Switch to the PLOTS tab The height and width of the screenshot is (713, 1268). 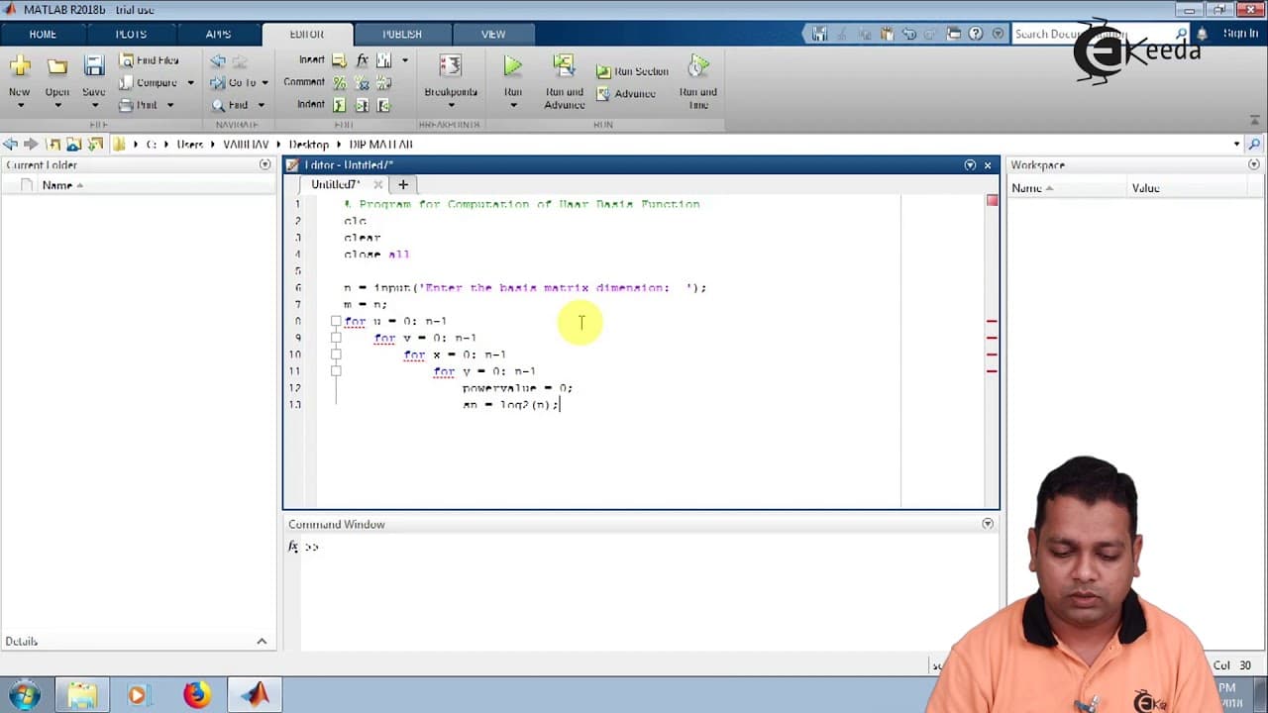tap(131, 34)
